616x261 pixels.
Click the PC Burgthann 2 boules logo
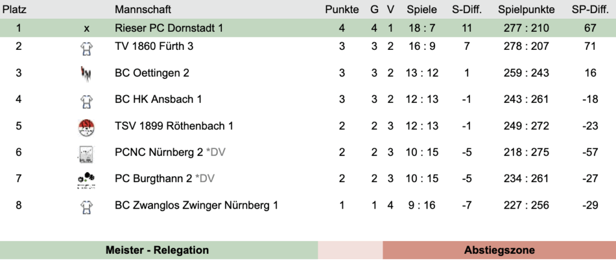87,179
